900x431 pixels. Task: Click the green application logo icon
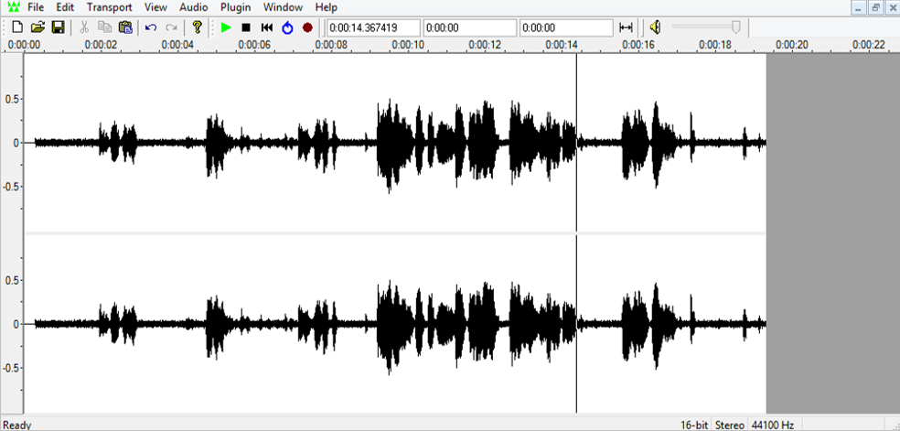point(14,7)
